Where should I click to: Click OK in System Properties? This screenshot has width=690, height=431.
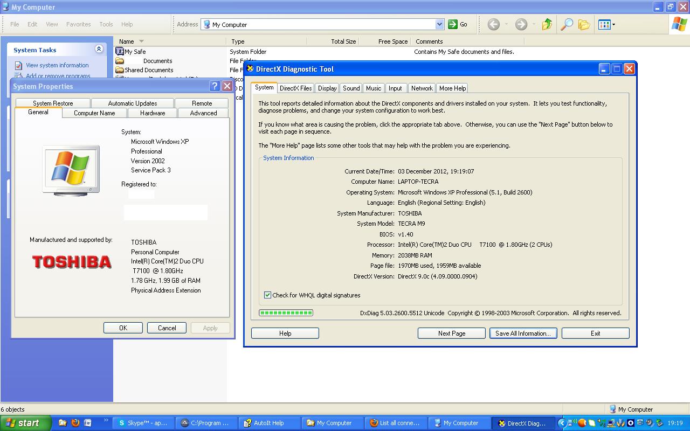[123, 328]
